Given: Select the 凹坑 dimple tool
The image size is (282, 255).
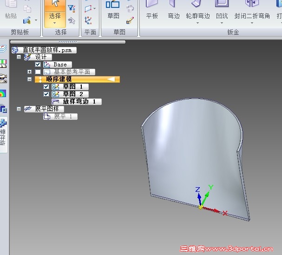Looking at the screenshot, I should pyautogui.click(x=222, y=10).
